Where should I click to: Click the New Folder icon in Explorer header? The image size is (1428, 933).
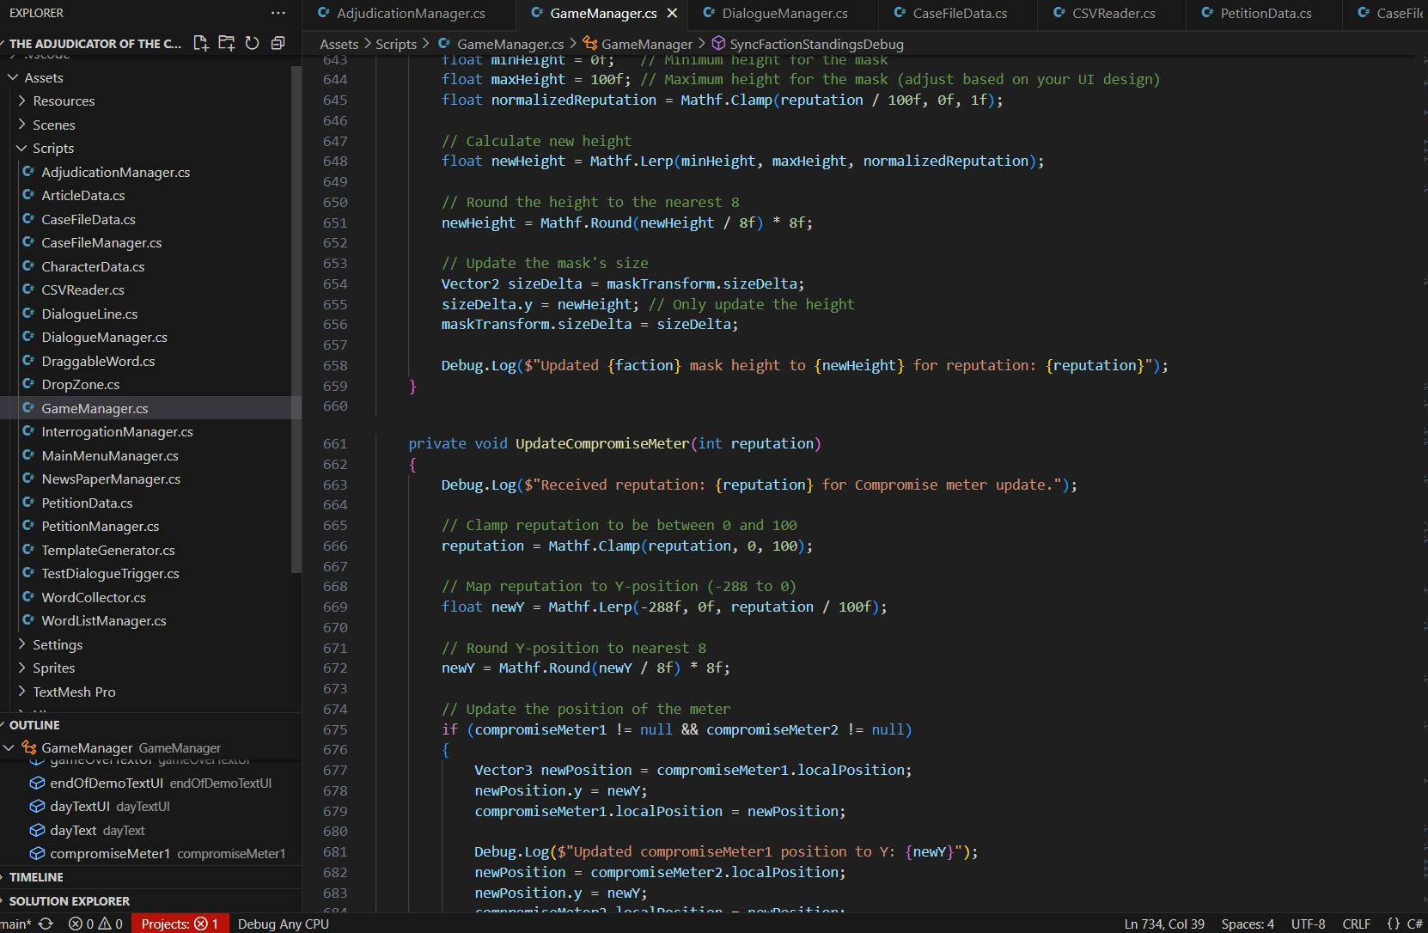[227, 43]
